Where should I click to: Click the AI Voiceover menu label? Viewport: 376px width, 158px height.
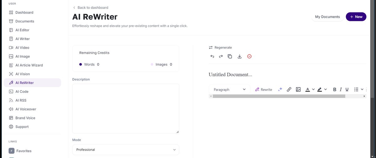pos(26,109)
